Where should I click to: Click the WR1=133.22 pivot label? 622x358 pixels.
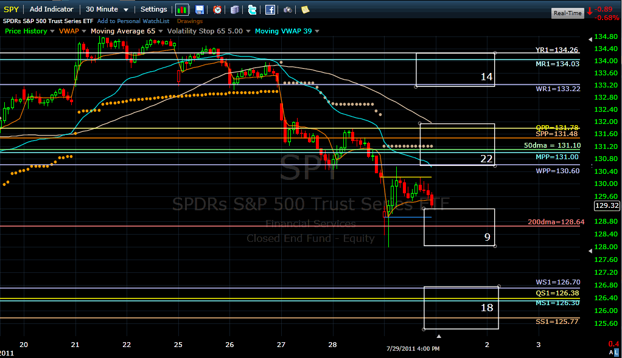pos(557,89)
